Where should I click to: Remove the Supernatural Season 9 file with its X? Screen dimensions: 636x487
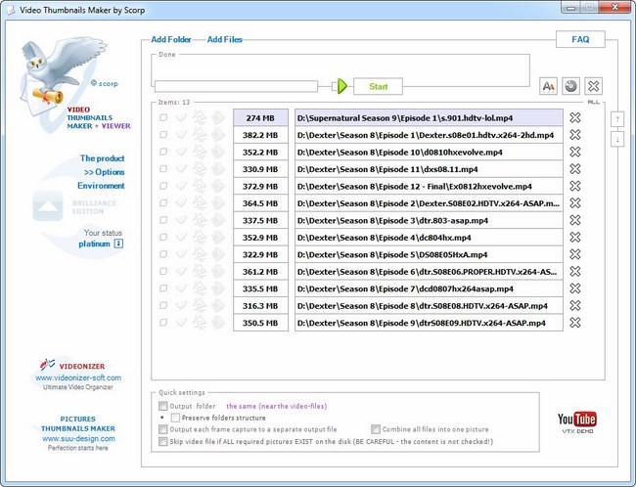pyautogui.click(x=575, y=117)
